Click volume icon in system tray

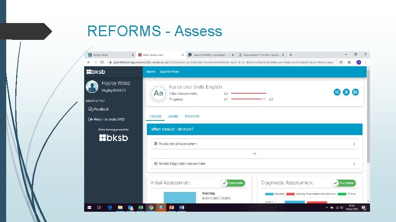click(342, 208)
